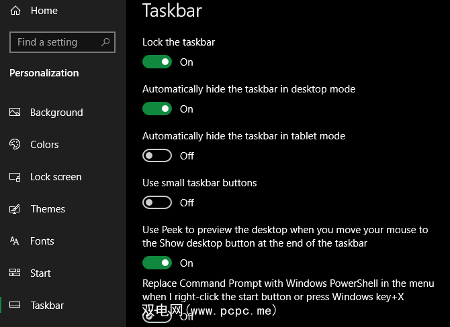Enable auto-hide taskbar in tablet mode
Viewport: 450px width, 327px height.
157,156
